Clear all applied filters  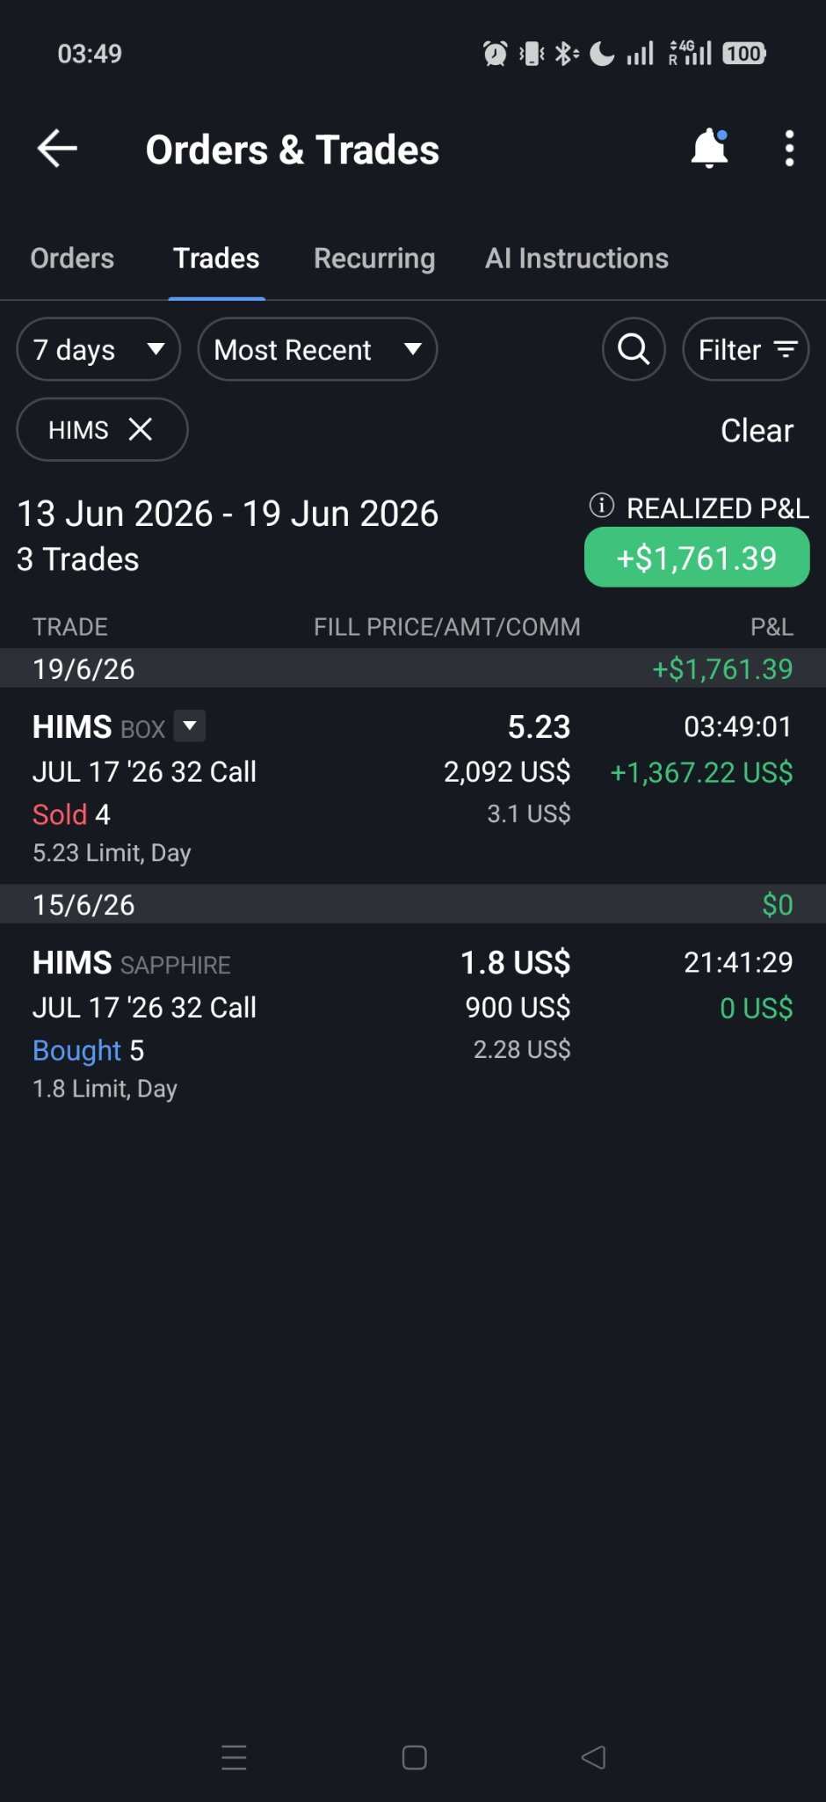[x=757, y=430]
